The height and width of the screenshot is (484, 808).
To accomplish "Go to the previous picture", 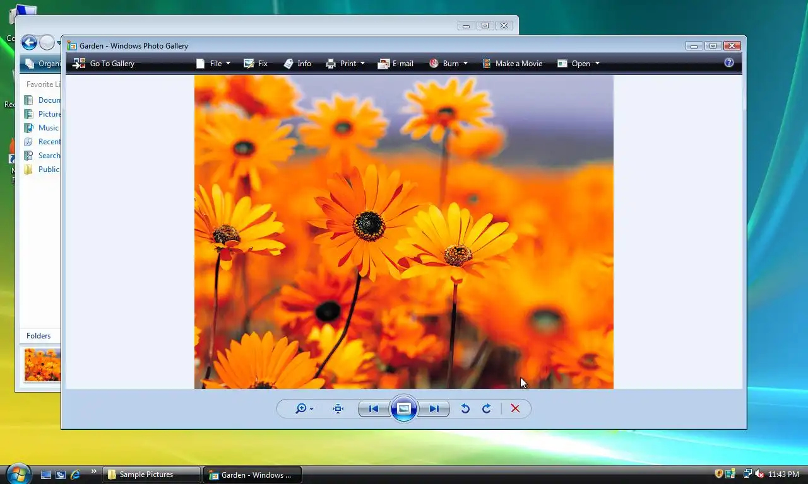I will pos(374,408).
